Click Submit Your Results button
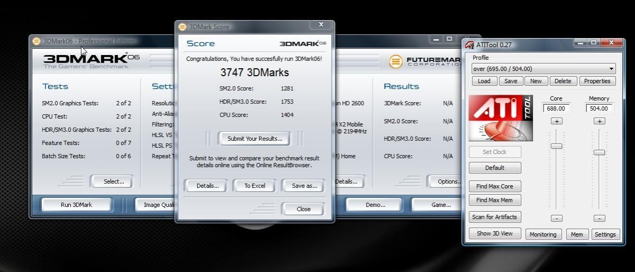 click(255, 139)
